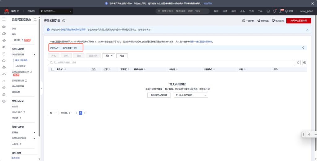Click 西南-贵阳一 (1) region link
This screenshot has width=317, height=161.
pos(70,48)
